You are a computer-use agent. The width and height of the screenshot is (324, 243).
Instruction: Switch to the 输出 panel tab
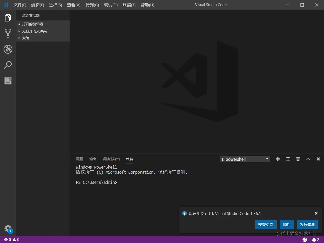[x=93, y=159]
